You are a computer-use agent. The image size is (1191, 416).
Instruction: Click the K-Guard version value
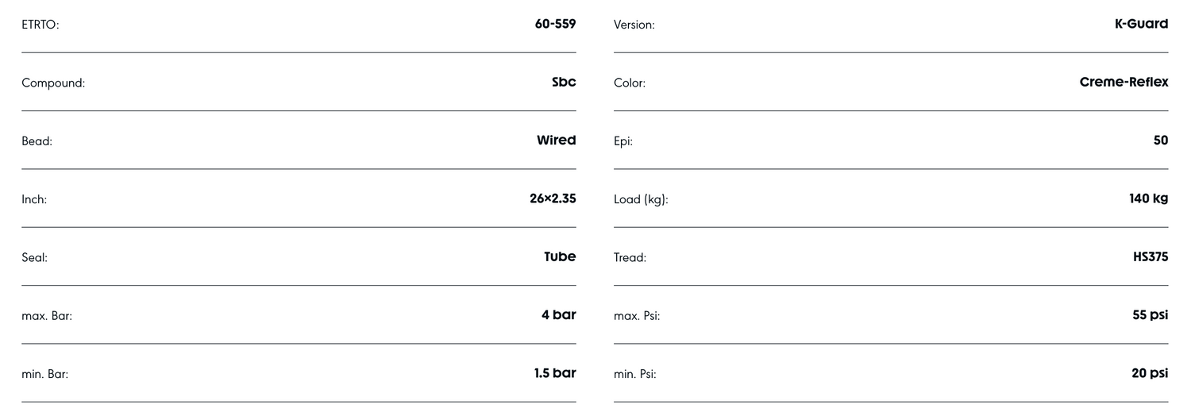coord(1141,24)
